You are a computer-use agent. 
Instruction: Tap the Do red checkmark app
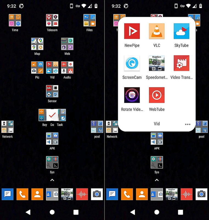(52, 115)
